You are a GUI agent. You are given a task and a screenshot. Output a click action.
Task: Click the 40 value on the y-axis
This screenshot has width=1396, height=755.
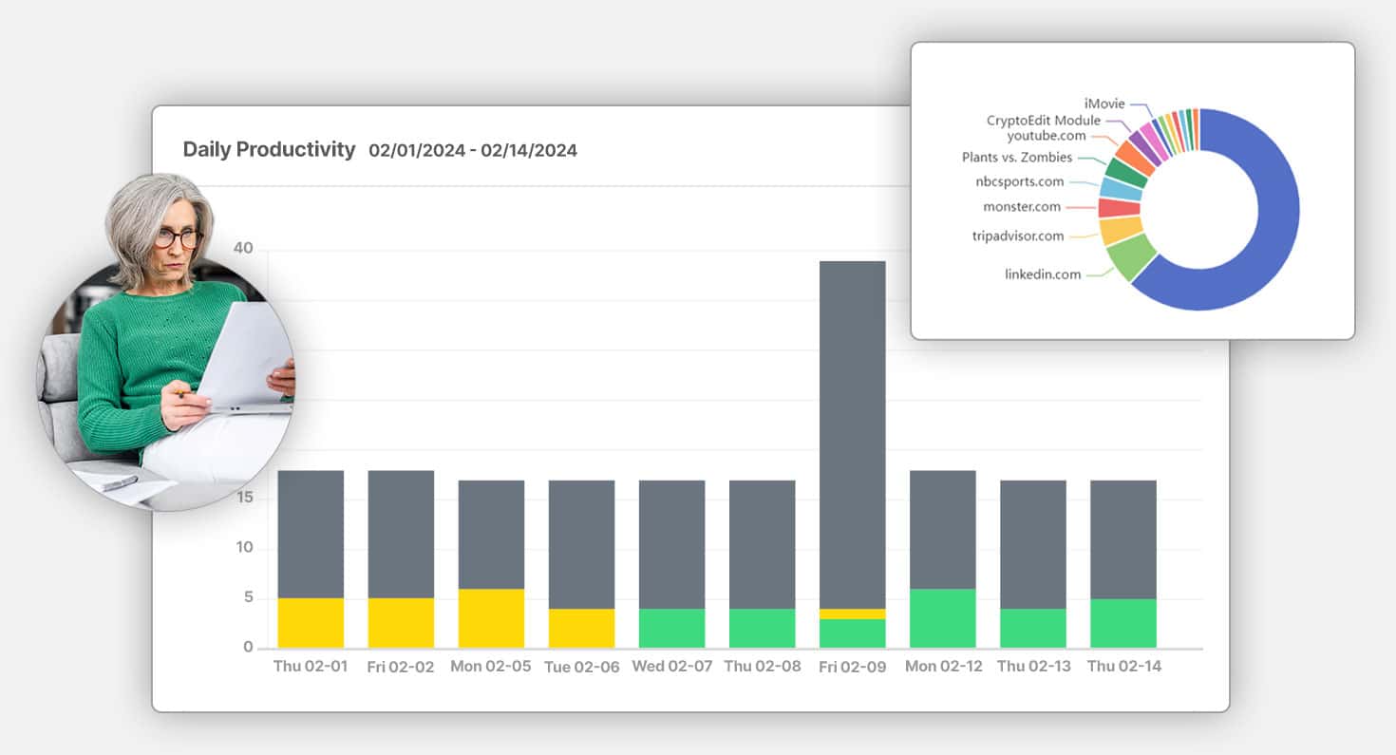click(243, 248)
